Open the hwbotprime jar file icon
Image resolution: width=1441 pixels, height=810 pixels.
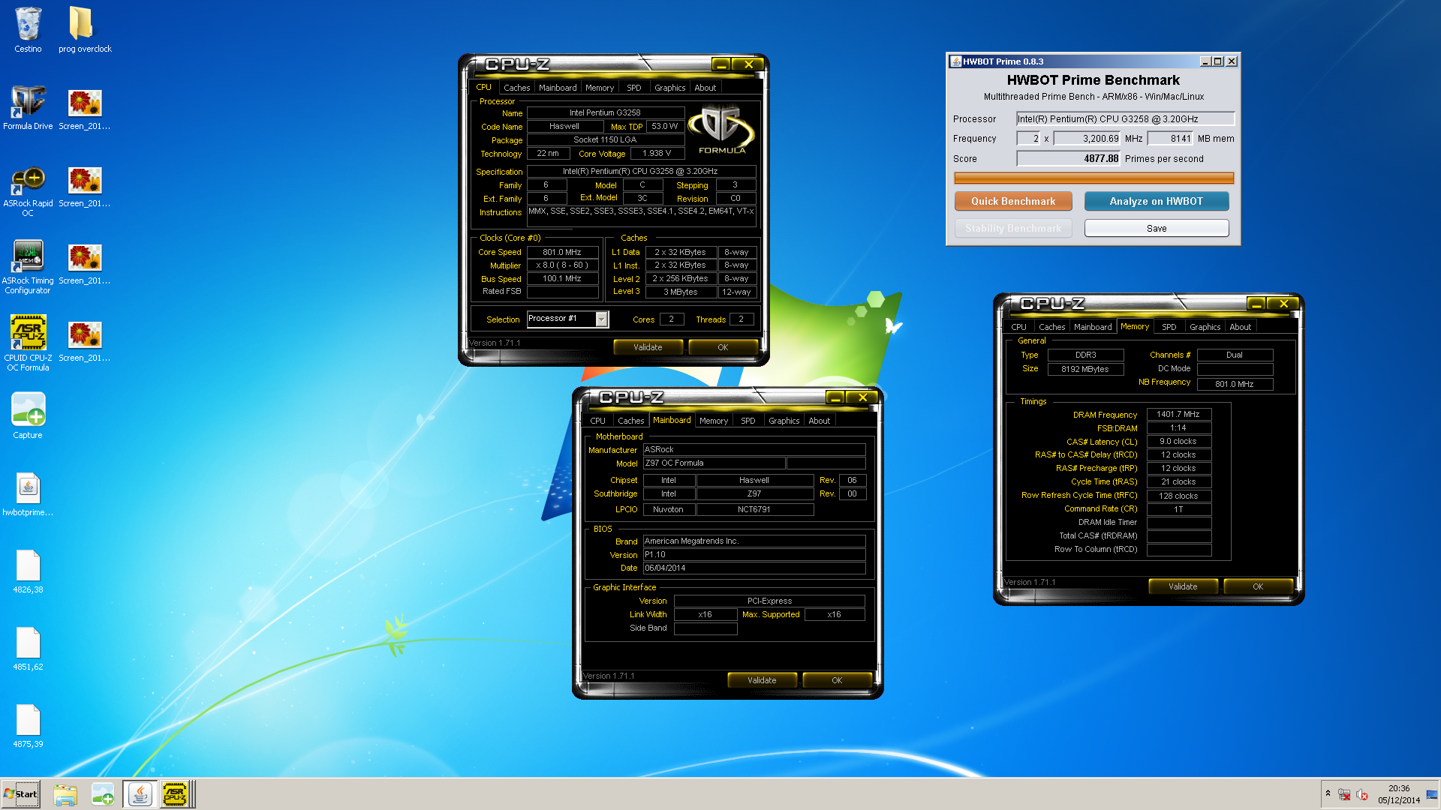click(x=28, y=493)
